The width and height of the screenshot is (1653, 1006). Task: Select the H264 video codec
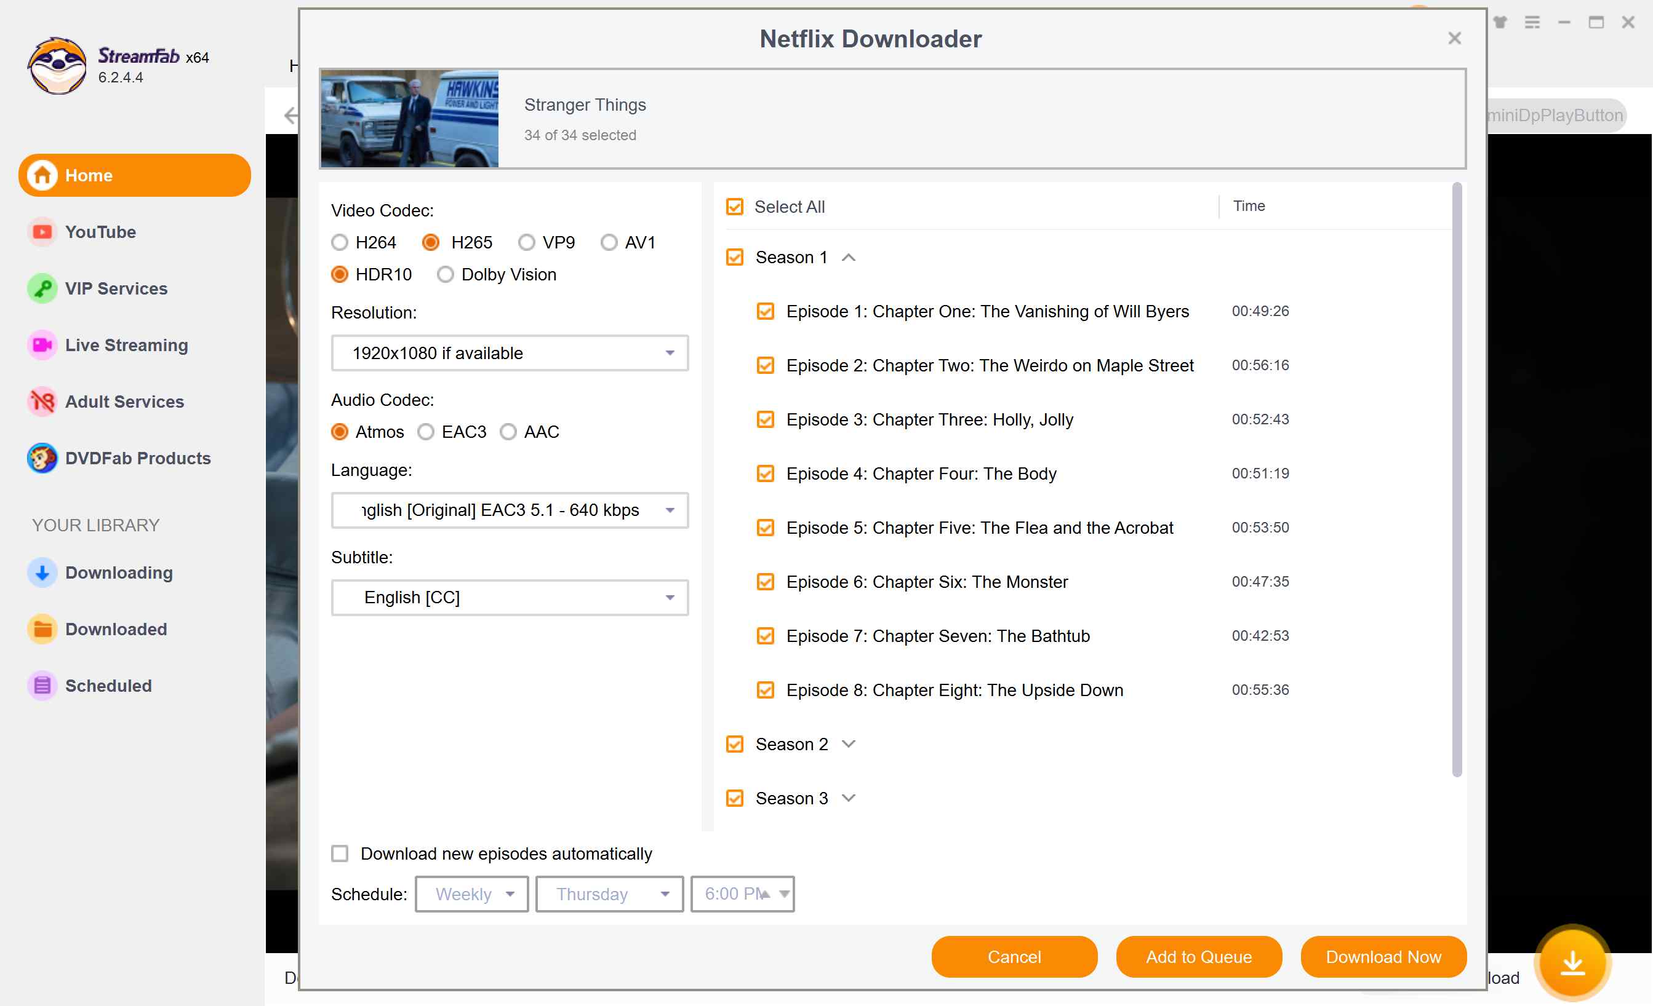[x=340, y=242]
